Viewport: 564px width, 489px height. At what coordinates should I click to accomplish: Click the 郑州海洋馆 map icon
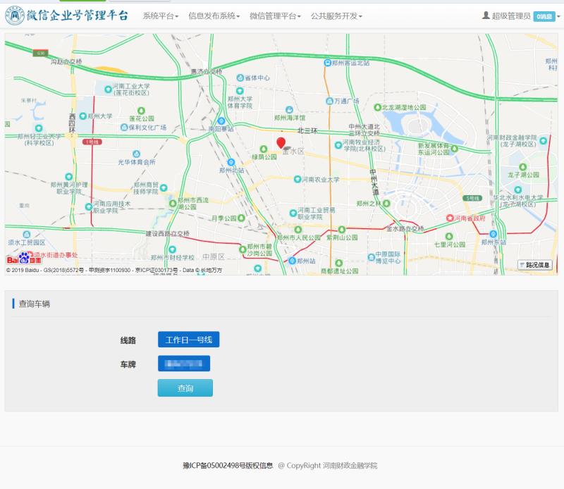tap(289, 110)
